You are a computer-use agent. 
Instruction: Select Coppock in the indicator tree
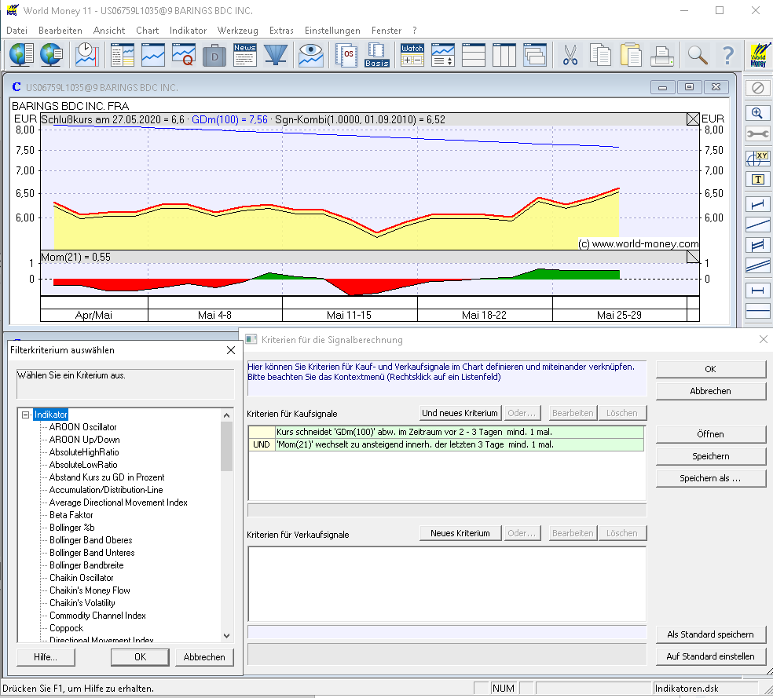pos(66,628)
